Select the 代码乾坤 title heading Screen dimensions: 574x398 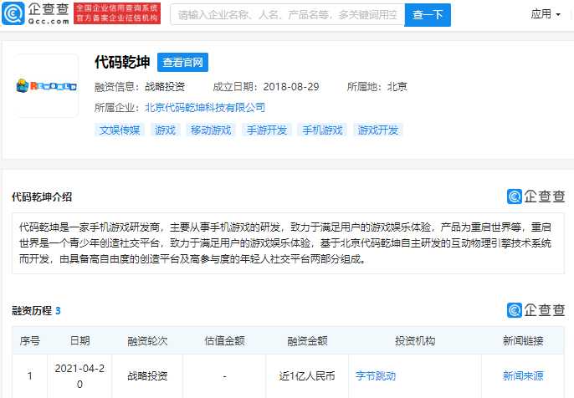coord(122,62)
